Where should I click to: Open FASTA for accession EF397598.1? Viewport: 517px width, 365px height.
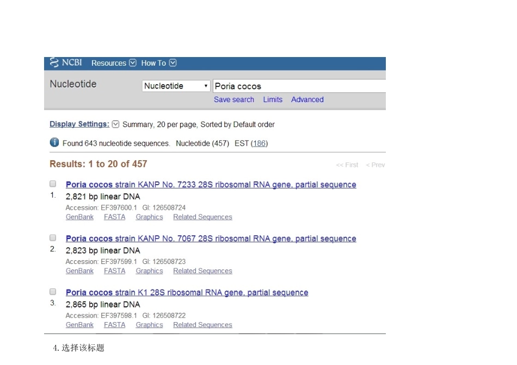click(114, 325)
